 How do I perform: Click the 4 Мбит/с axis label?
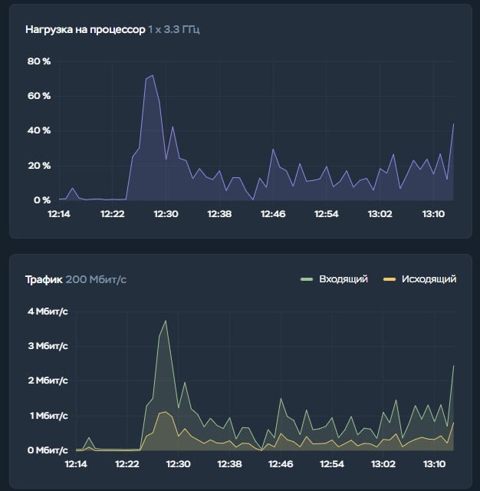click(x=48, y=311)
